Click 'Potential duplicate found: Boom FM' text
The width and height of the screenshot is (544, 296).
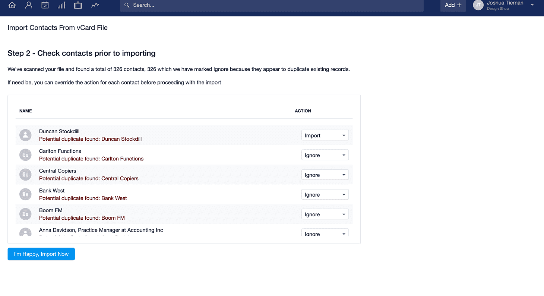click(82, 218)
